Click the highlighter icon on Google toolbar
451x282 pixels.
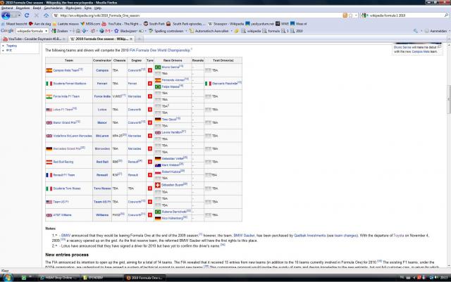coord(237,31)
